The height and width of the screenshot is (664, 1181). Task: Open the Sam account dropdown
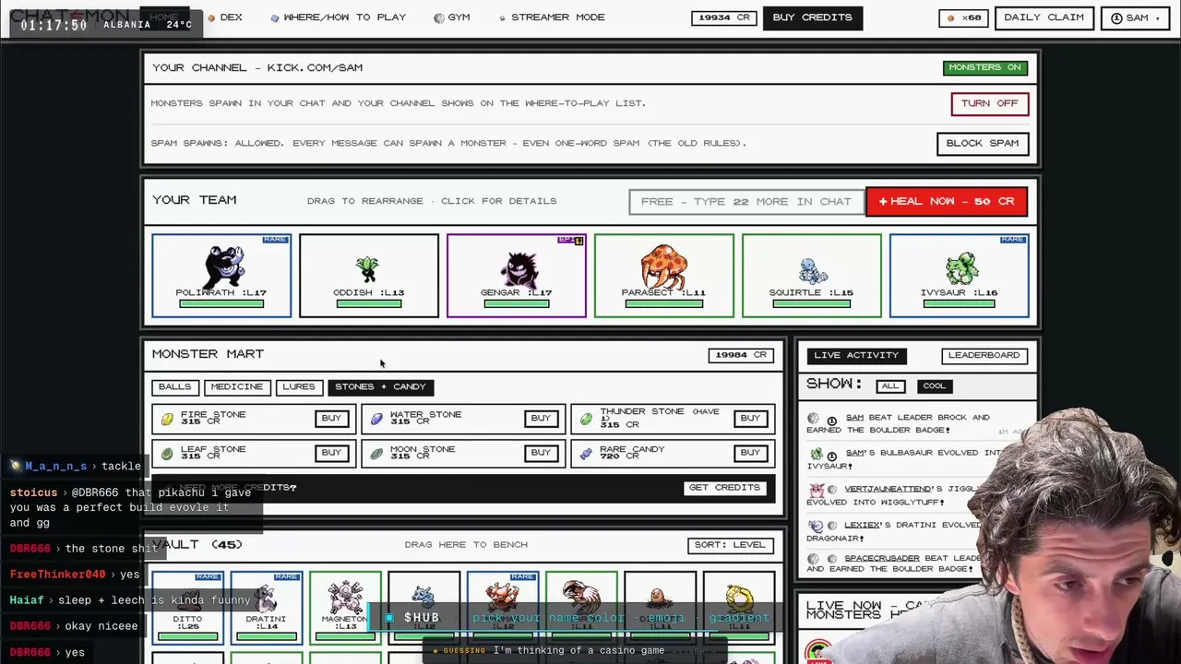(1136, 18)
